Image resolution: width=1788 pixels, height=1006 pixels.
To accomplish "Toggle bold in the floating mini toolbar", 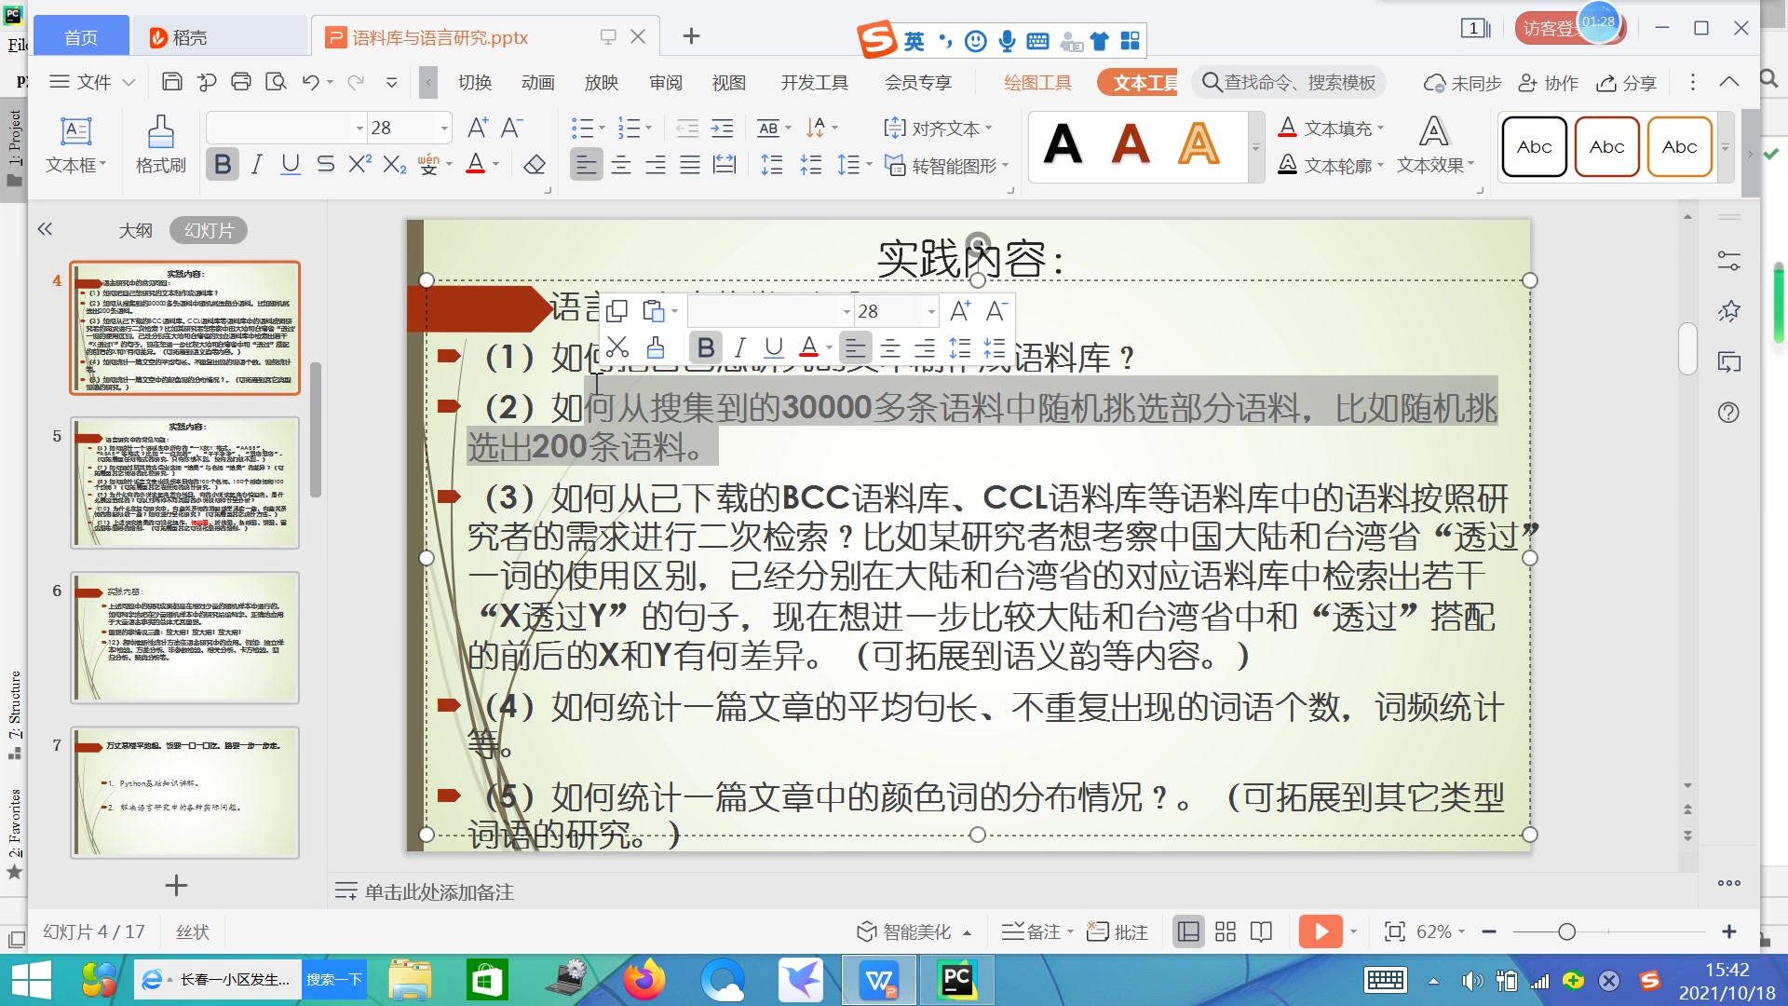I will pyautogui.click(x=705, y=347).
